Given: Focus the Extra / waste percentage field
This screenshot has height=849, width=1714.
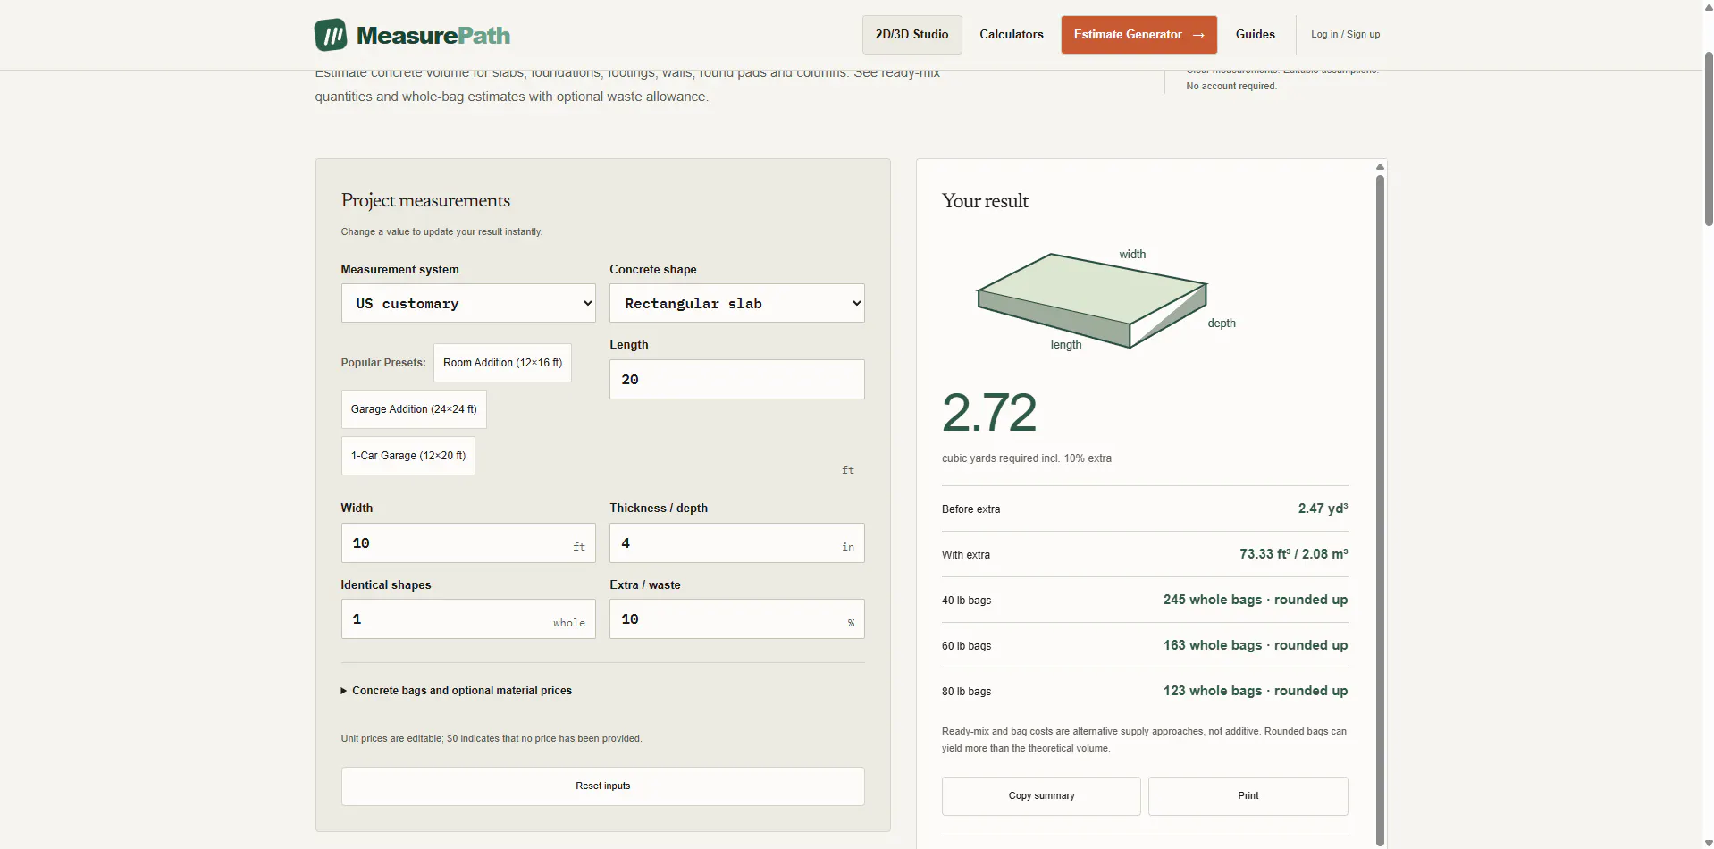Looking at the screenshot, I should pos(737,619).
